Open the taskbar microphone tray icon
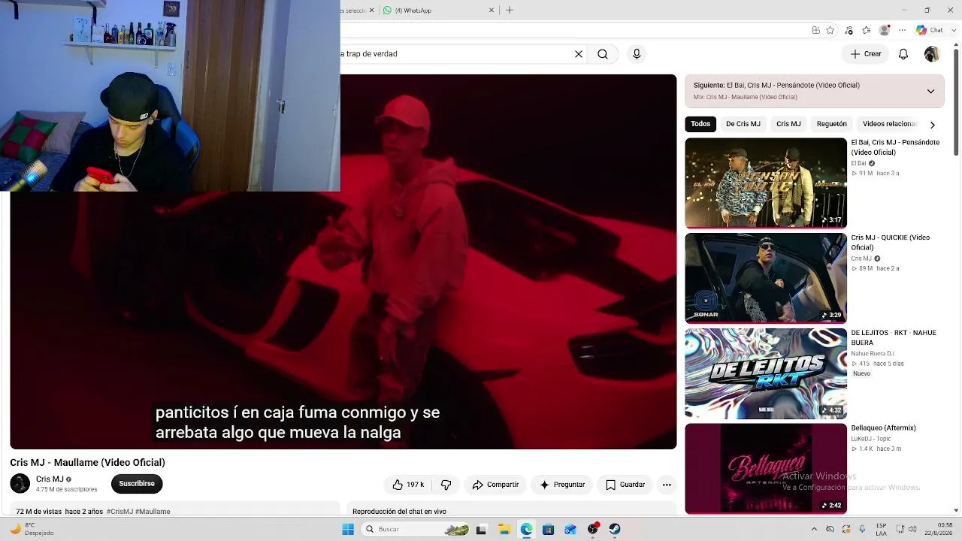Screen dimensions: 962x541 pyautogui.click(x=862, y=528)
